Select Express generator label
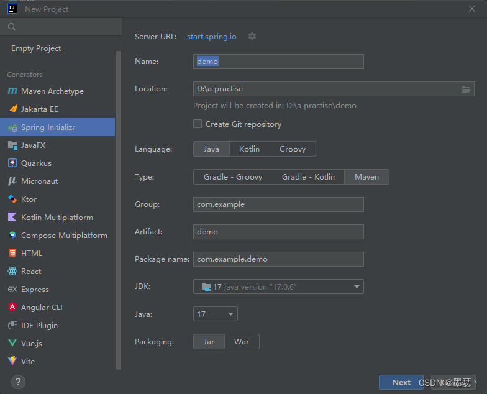This screenshot has width=487, height=394. [35, 290]
